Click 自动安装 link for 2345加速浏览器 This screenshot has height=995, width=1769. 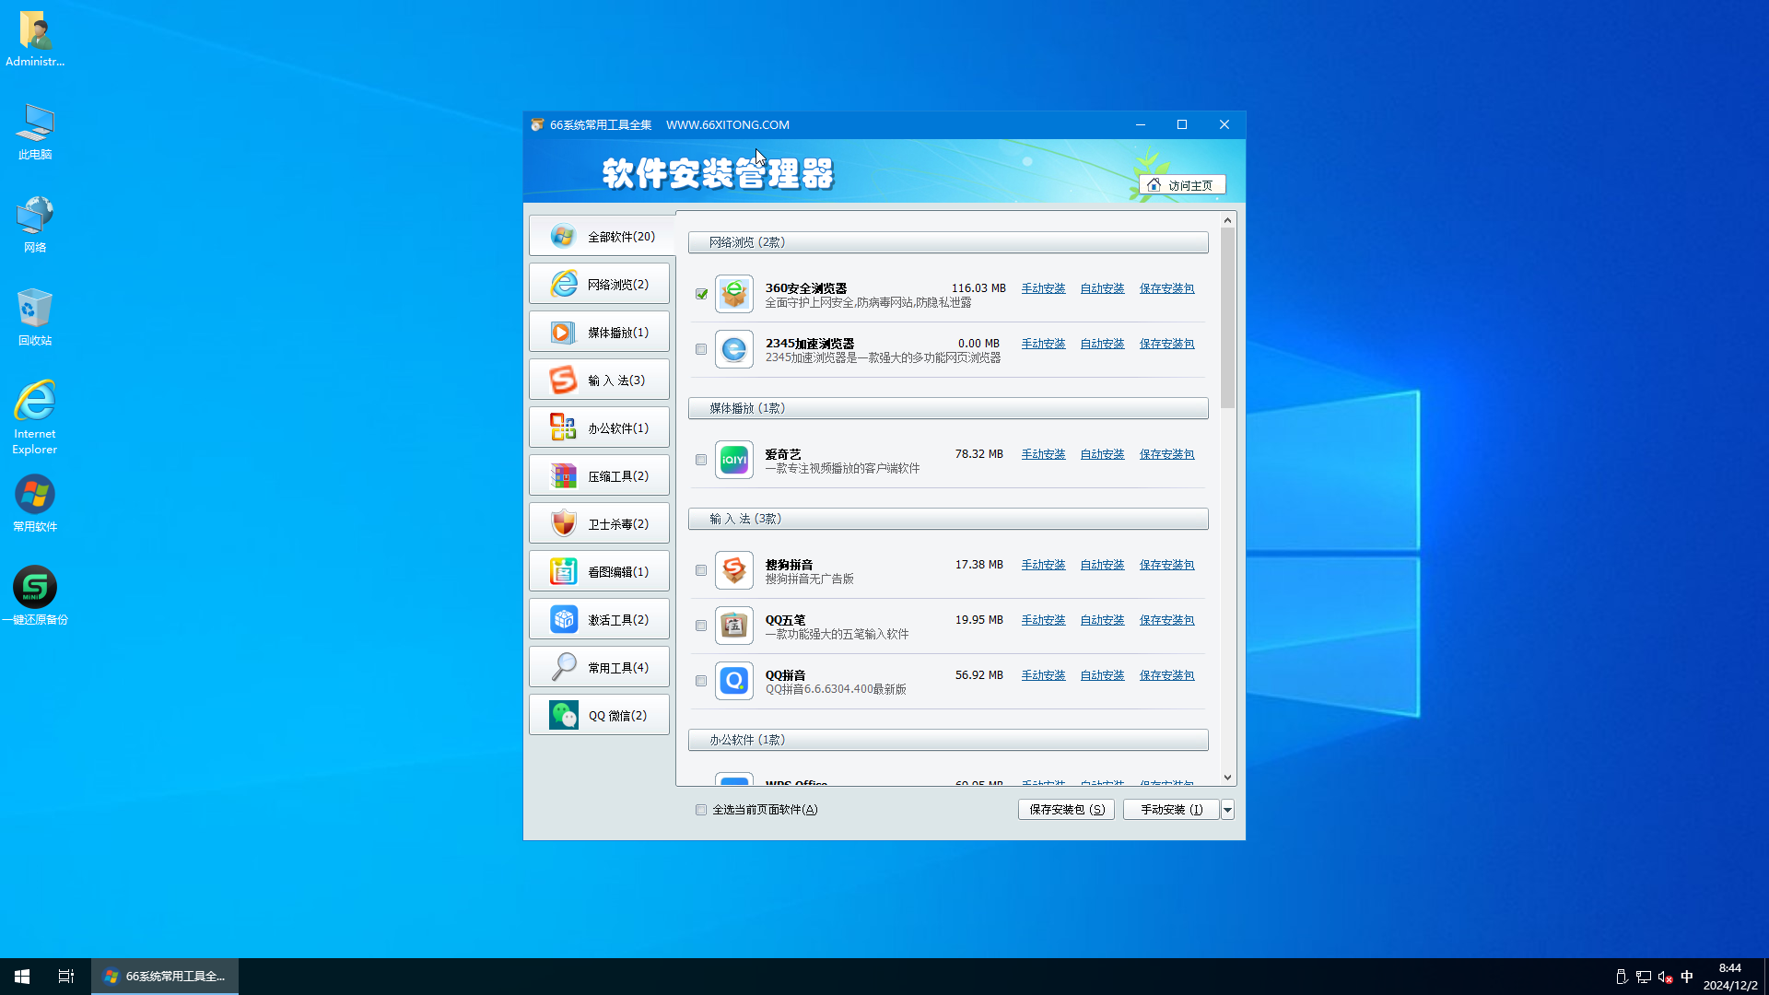(1102, 344)
